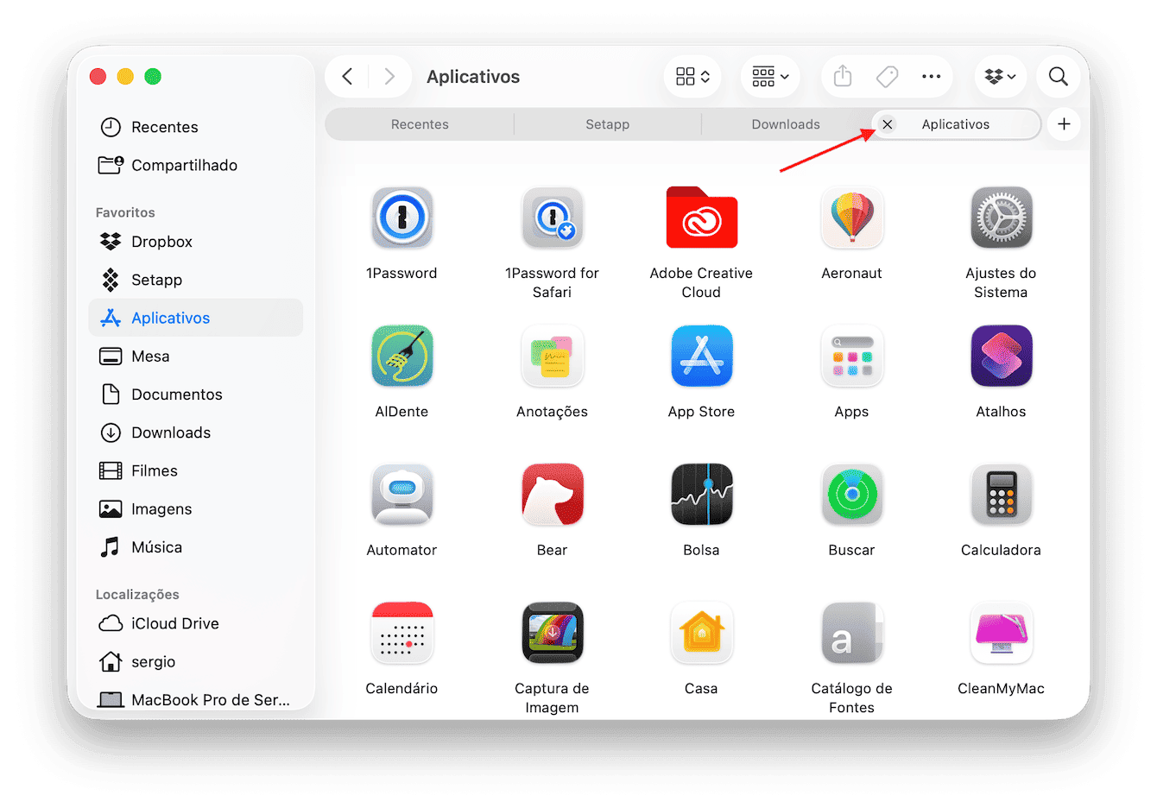Viewport: 1157px width, 808px height.
Task: Open Documentos in the sidebar
Action: point(196,395)
